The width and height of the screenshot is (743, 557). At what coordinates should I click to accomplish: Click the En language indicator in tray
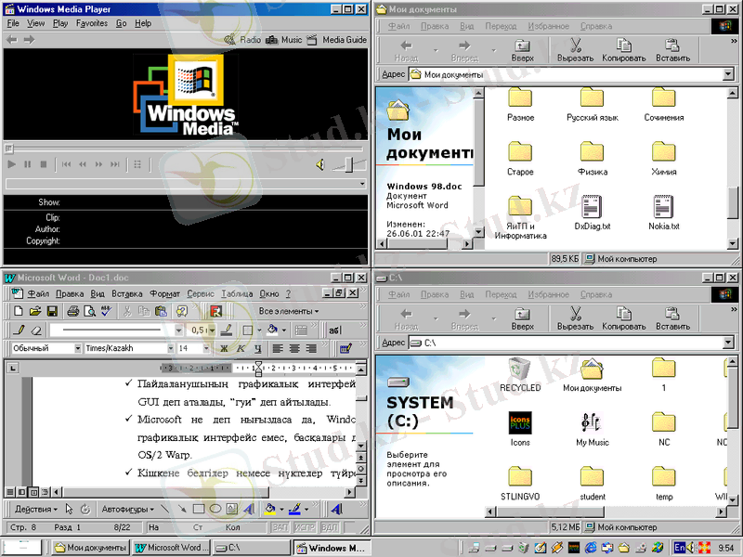click(680, 548)
